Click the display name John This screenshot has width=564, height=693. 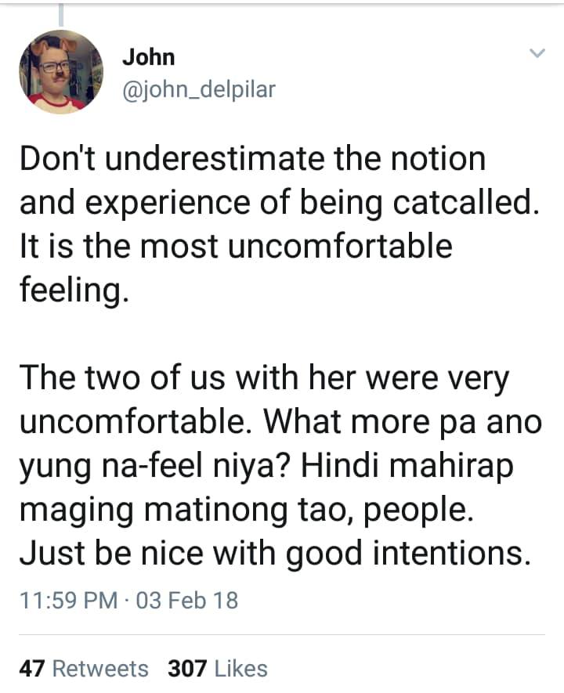[149, 57]
